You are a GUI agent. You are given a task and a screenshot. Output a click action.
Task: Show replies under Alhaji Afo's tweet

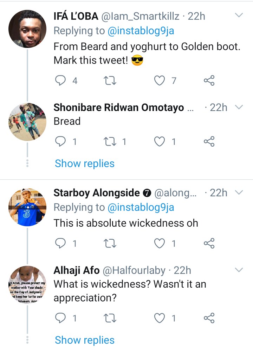pyautogui.click(x=85, y=340)
